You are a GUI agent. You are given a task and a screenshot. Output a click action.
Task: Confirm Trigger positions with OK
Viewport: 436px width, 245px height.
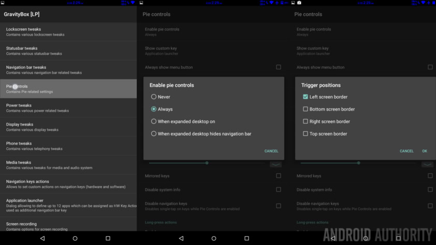tap(425, 151)
